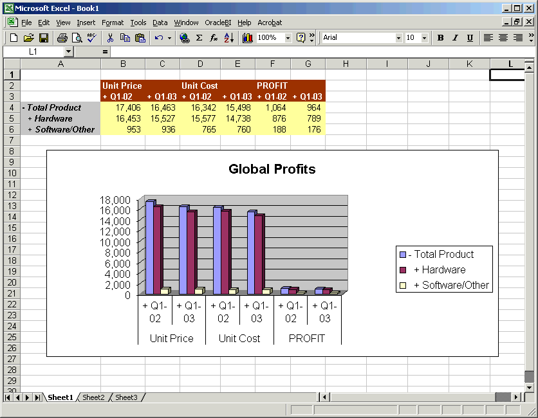Click Hardware maroon legend swatch

click(x=403, y=270)
